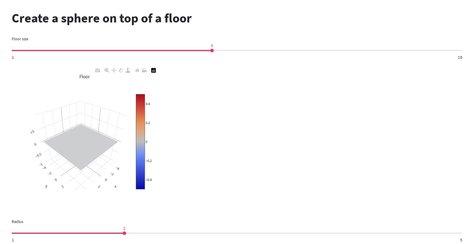
Task: Click the Floor size slider handle
Action: 212,50
